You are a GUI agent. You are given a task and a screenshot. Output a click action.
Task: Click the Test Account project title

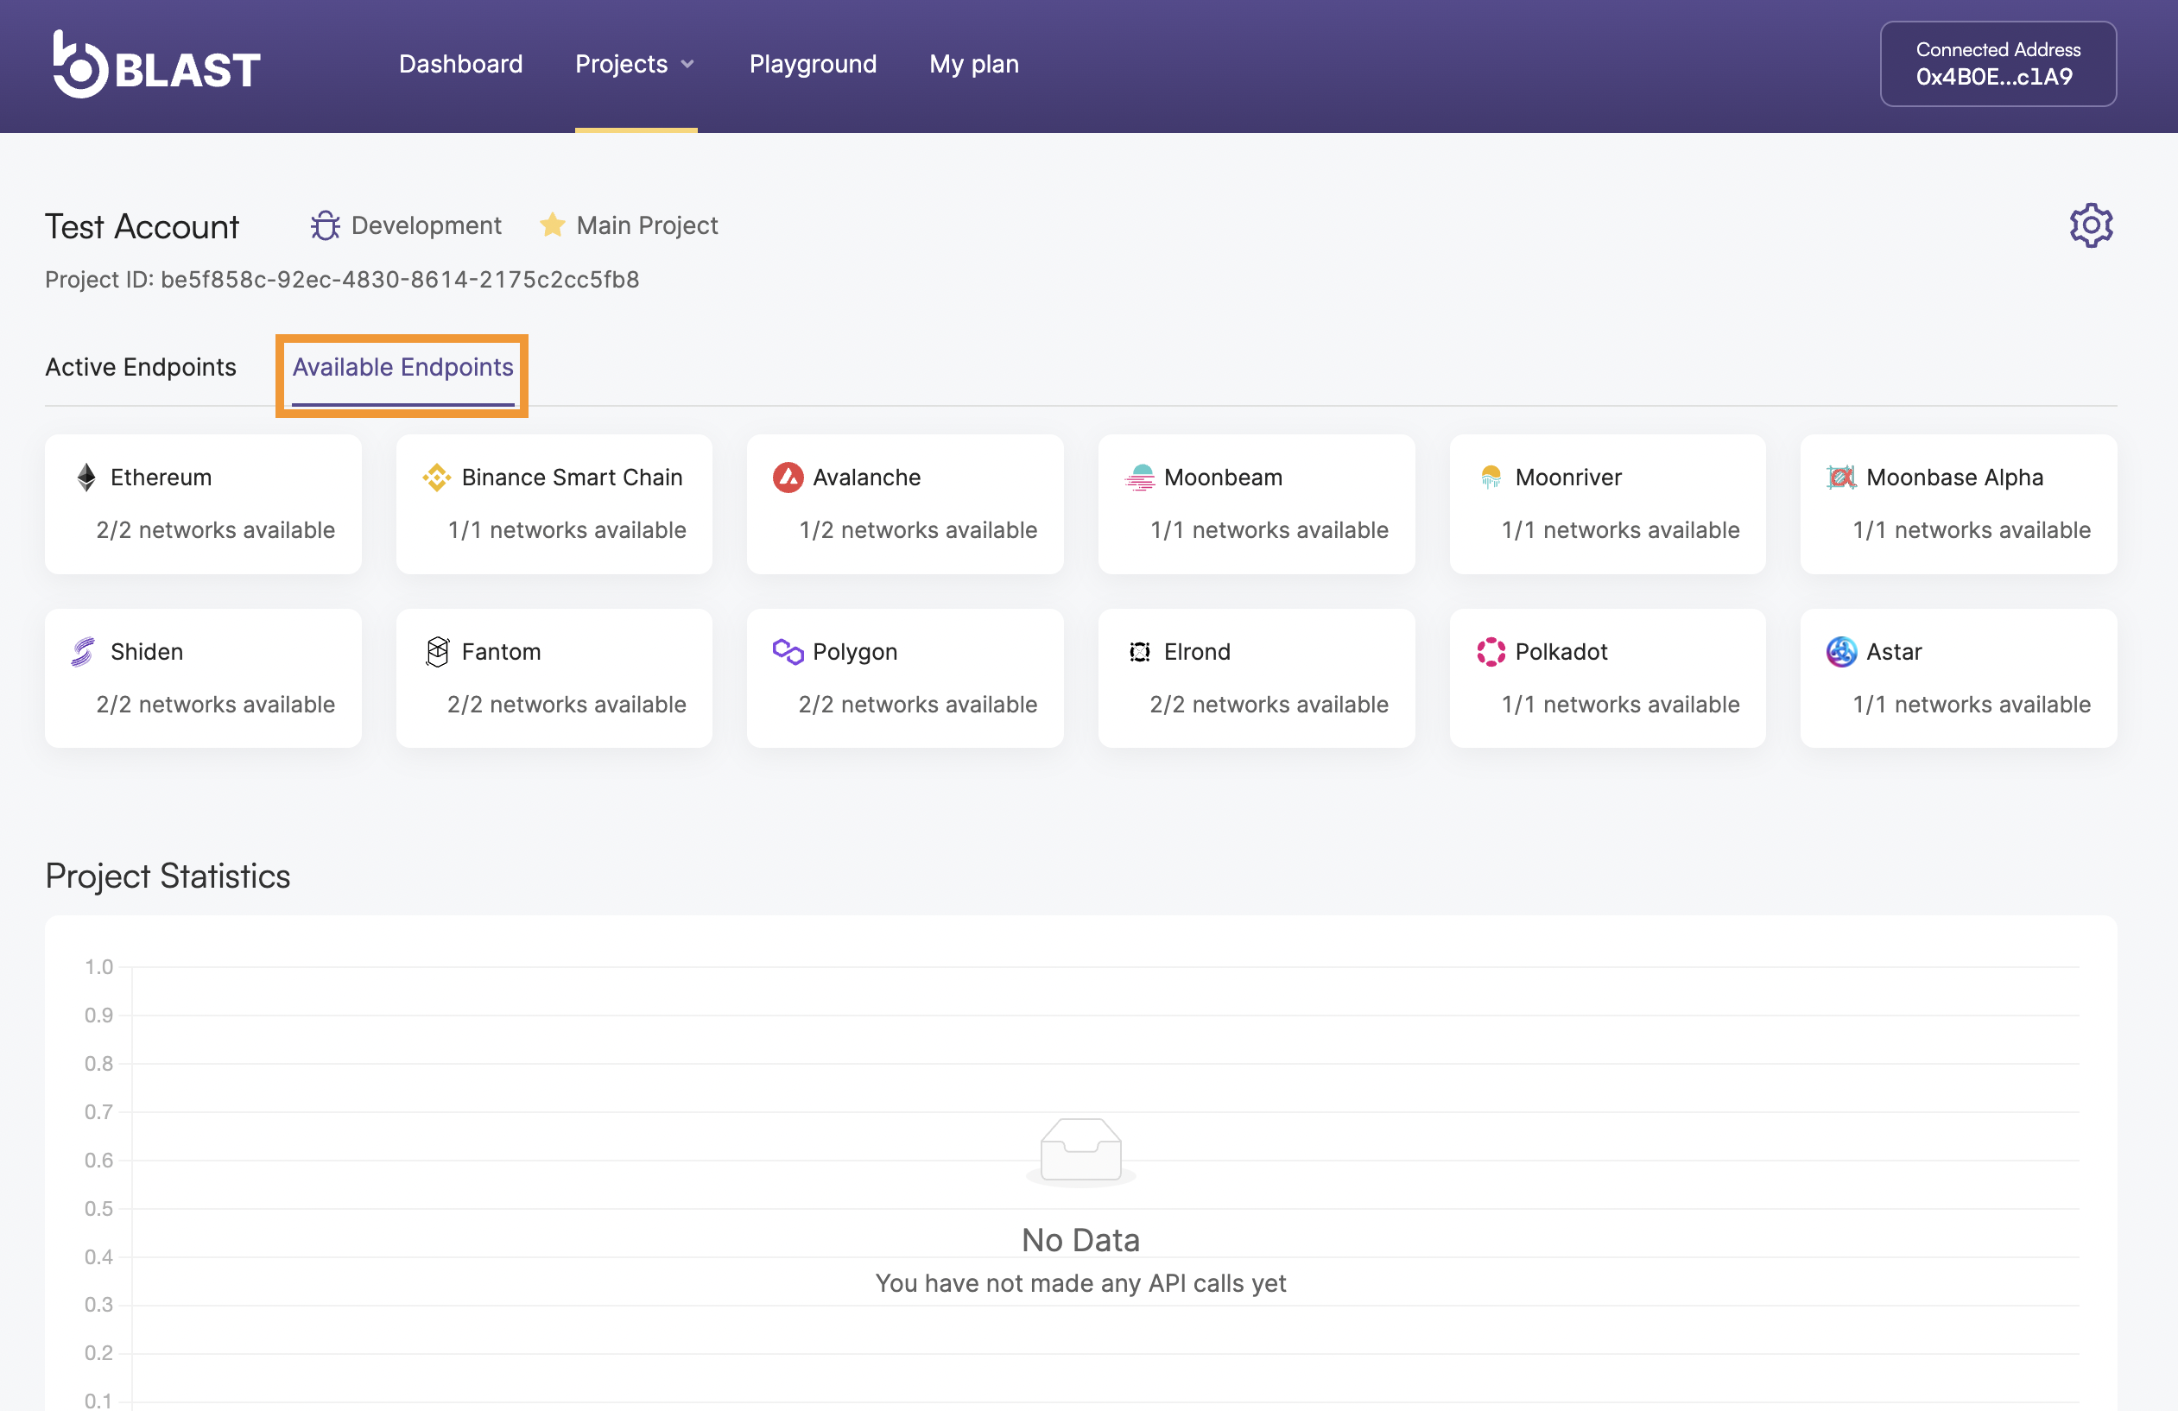(142, 226)
